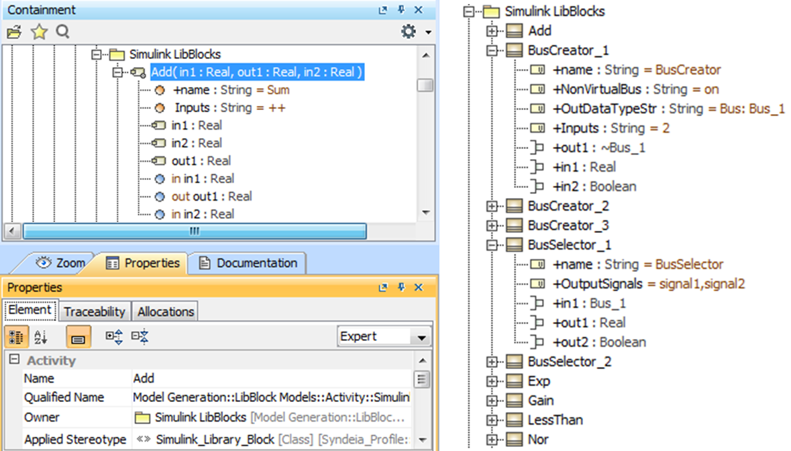The width and height of the screenshot is (791, 451).
Task: Toggle auto-hide pin on the Properties panel
Action: tap(401, 289)
